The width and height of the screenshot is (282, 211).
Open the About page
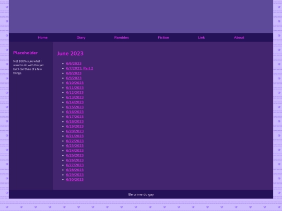(x=239, y=38)
